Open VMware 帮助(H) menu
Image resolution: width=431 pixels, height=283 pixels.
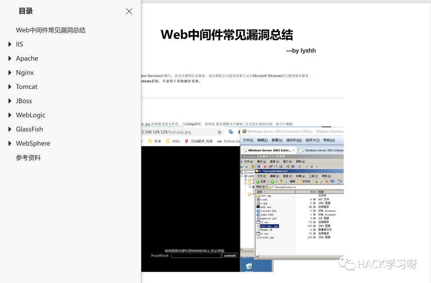tap(329, 140)
